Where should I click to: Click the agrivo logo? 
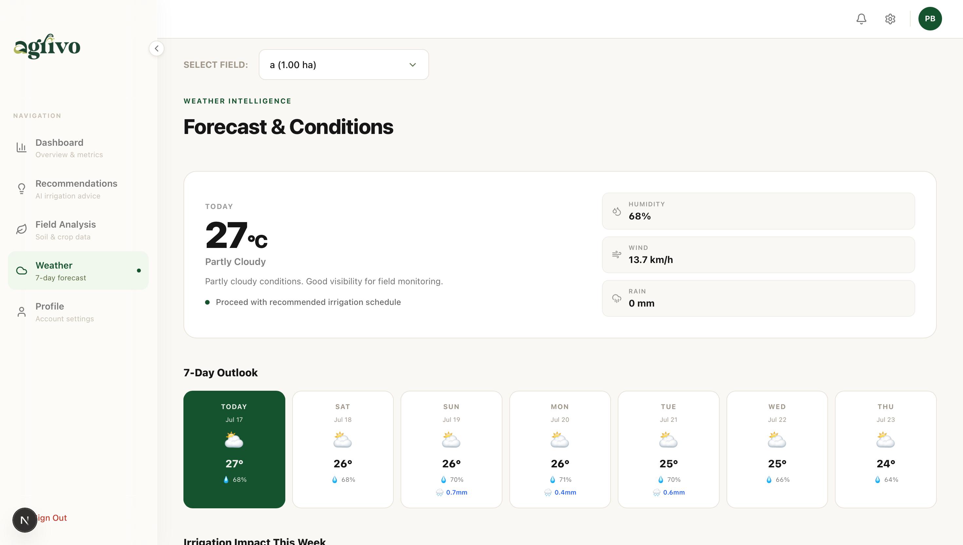click(x=47, y=47)
